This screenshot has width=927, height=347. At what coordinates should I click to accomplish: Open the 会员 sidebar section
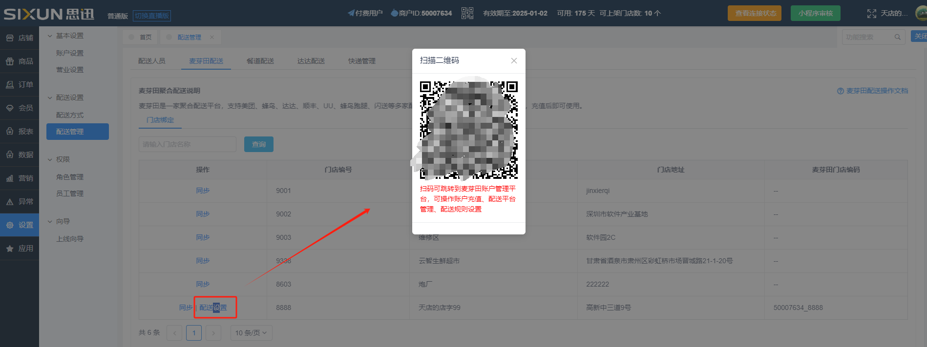pos(20,108)
